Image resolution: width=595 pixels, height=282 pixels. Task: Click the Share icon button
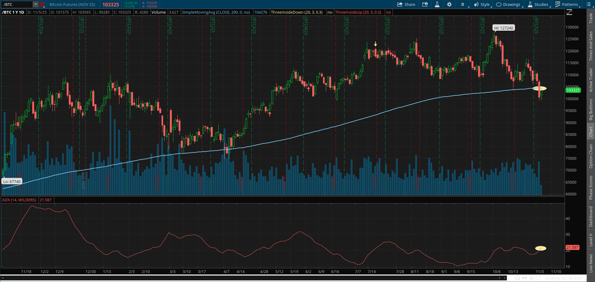point(405,4)
